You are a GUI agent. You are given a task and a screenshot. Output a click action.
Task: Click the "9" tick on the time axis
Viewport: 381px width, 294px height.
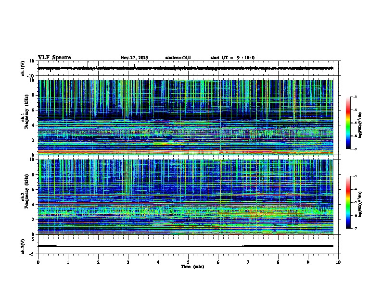click(308, 262)
